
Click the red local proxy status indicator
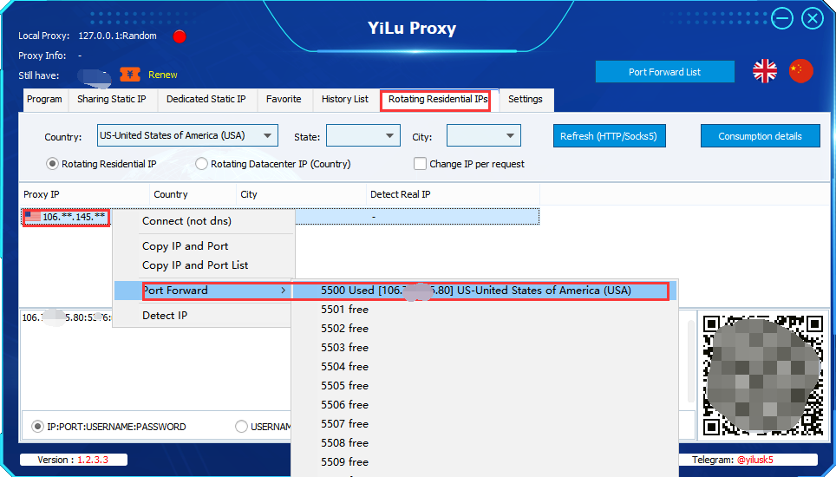point(180,36)
